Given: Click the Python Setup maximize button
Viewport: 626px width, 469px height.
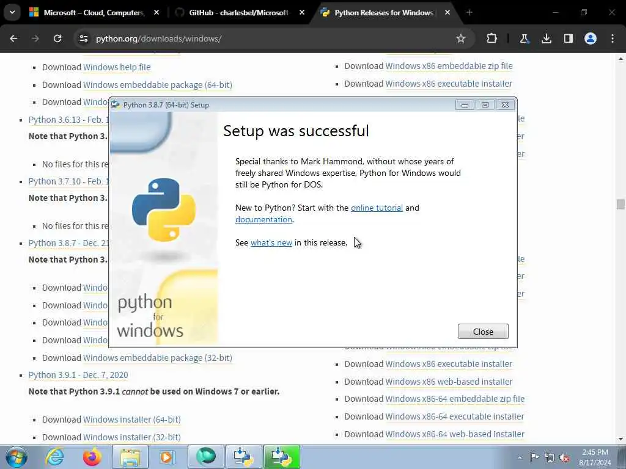Looking at the screenshot, I should pyautogui.click(x=485, y=105).
